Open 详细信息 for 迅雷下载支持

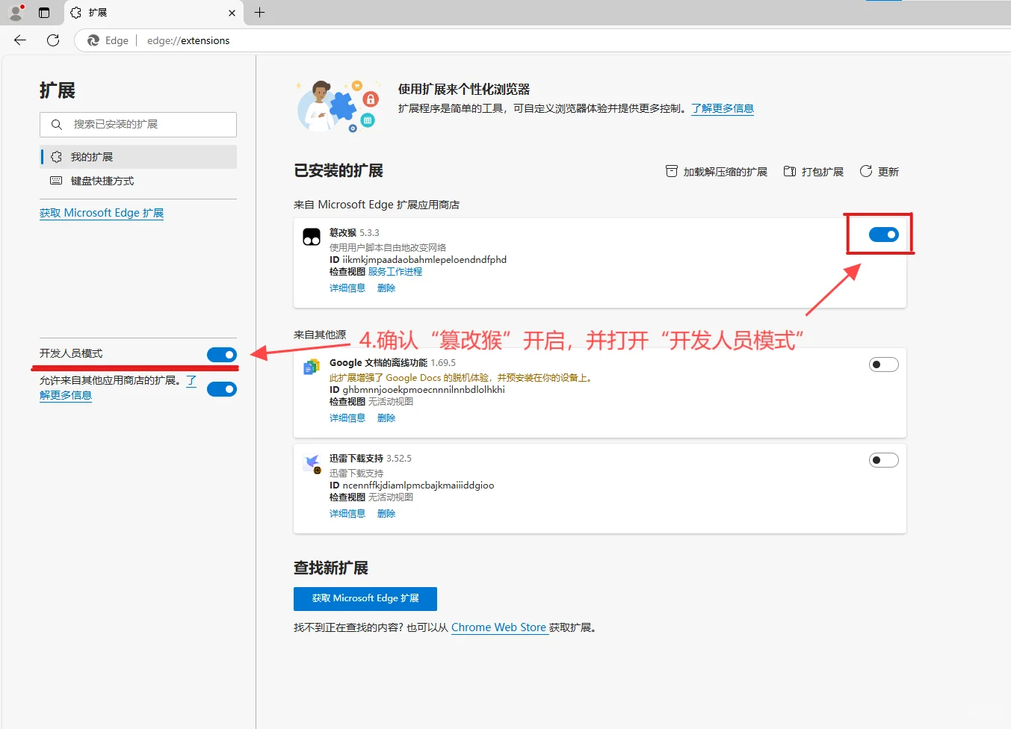coord(347,514)
